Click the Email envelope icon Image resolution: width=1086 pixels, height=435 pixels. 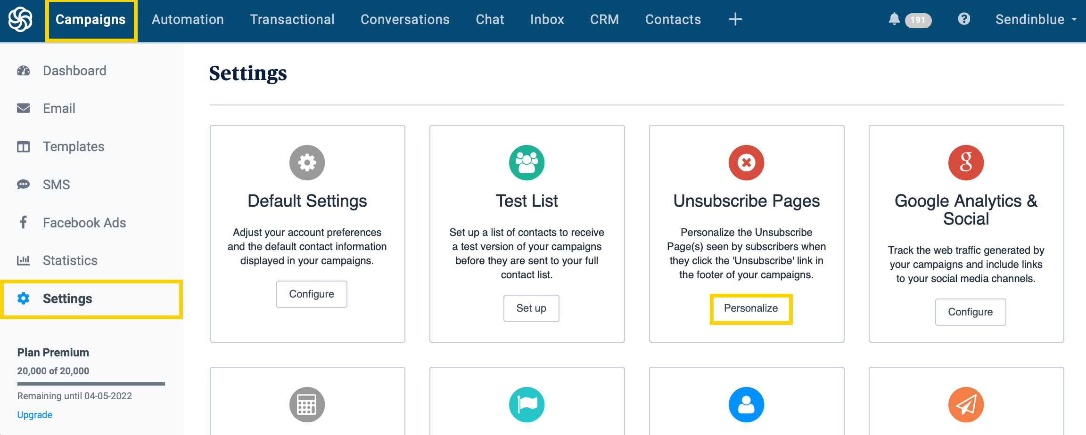pyautogui.click(x=23, y=108)
